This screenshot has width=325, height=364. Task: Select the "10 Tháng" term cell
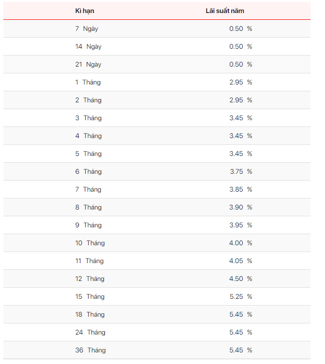90,243
